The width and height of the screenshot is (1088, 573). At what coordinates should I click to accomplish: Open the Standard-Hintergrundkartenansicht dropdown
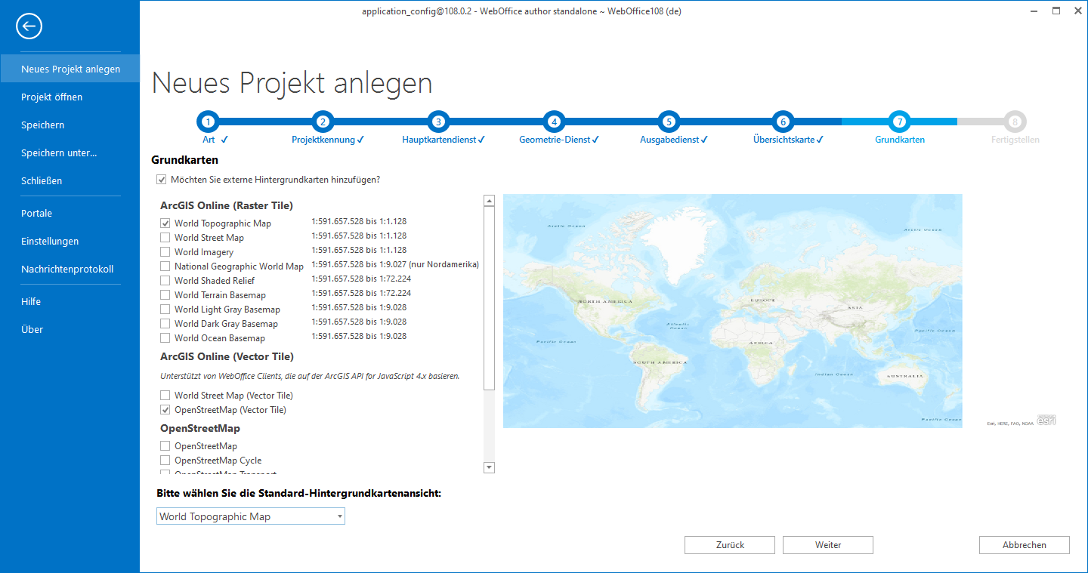(251, 516)
